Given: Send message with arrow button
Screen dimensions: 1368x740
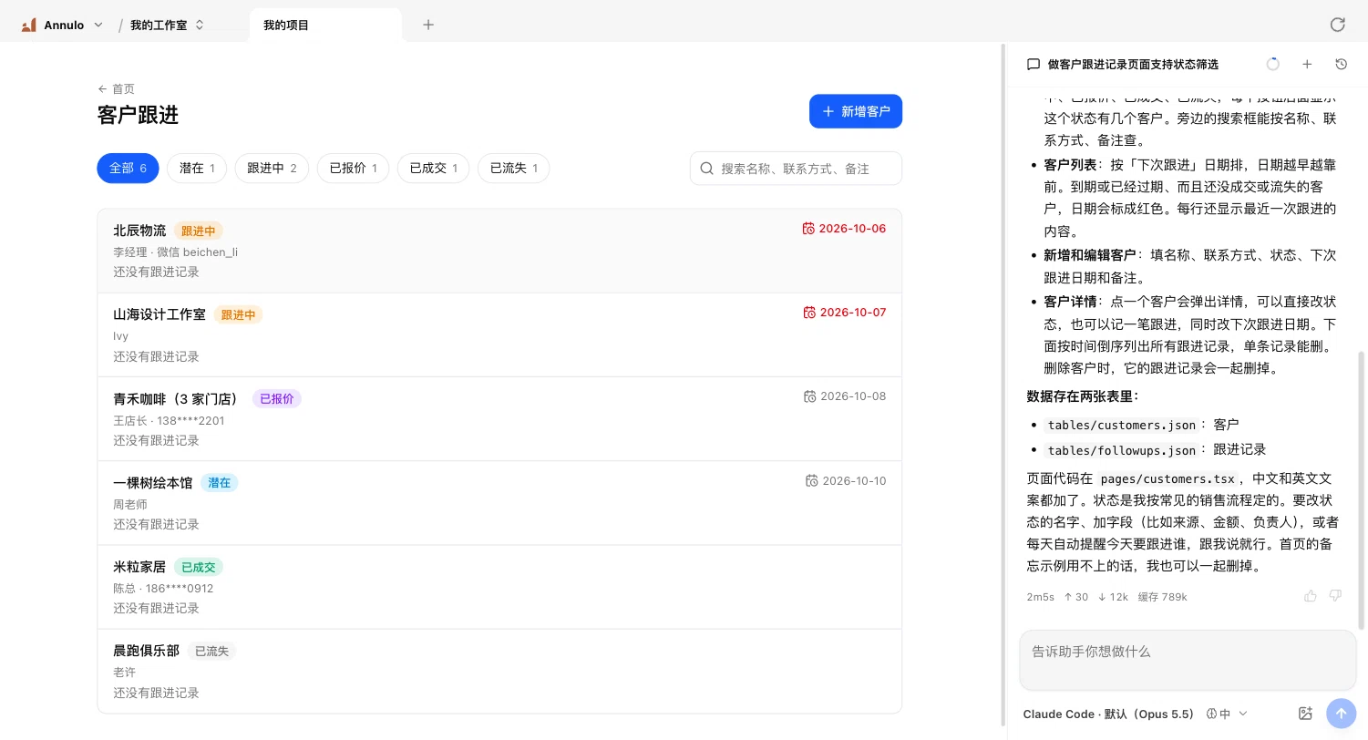Looking at the screenshot, I should coord(1341,714).
